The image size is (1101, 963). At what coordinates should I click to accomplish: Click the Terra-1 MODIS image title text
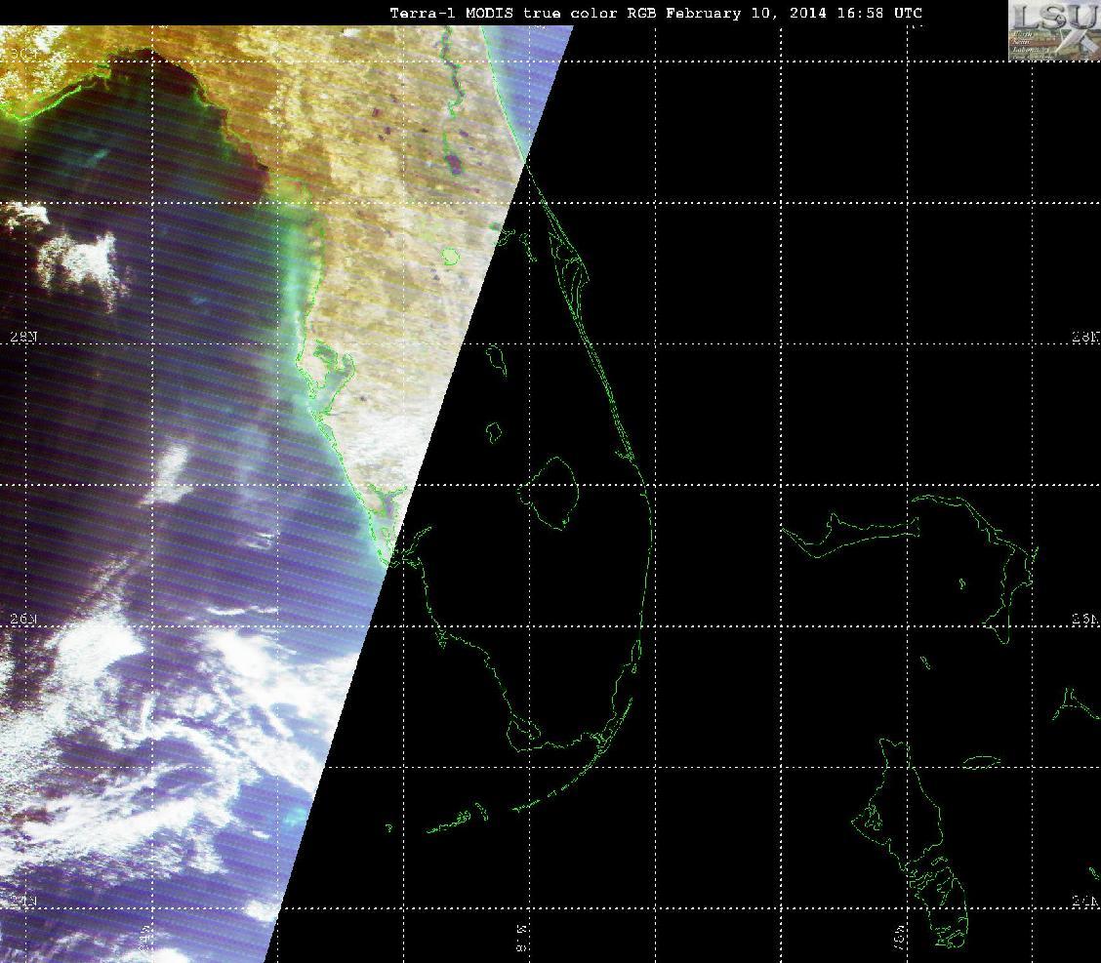pos(655,13)
